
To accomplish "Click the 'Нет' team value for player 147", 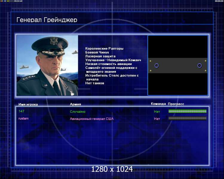I will pos(157,112).
